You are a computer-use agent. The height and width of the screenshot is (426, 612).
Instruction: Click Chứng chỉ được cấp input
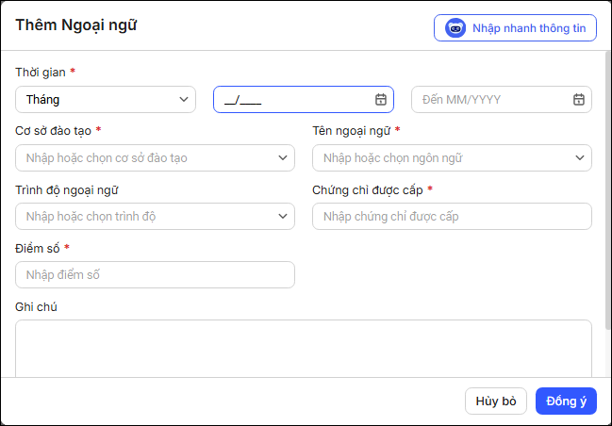(x=452, y=216)
